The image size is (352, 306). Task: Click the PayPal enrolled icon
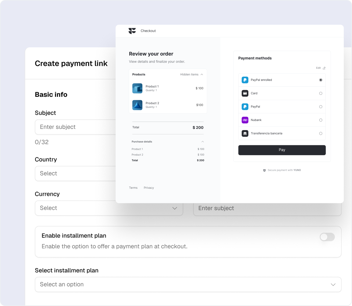click(245, 80)
